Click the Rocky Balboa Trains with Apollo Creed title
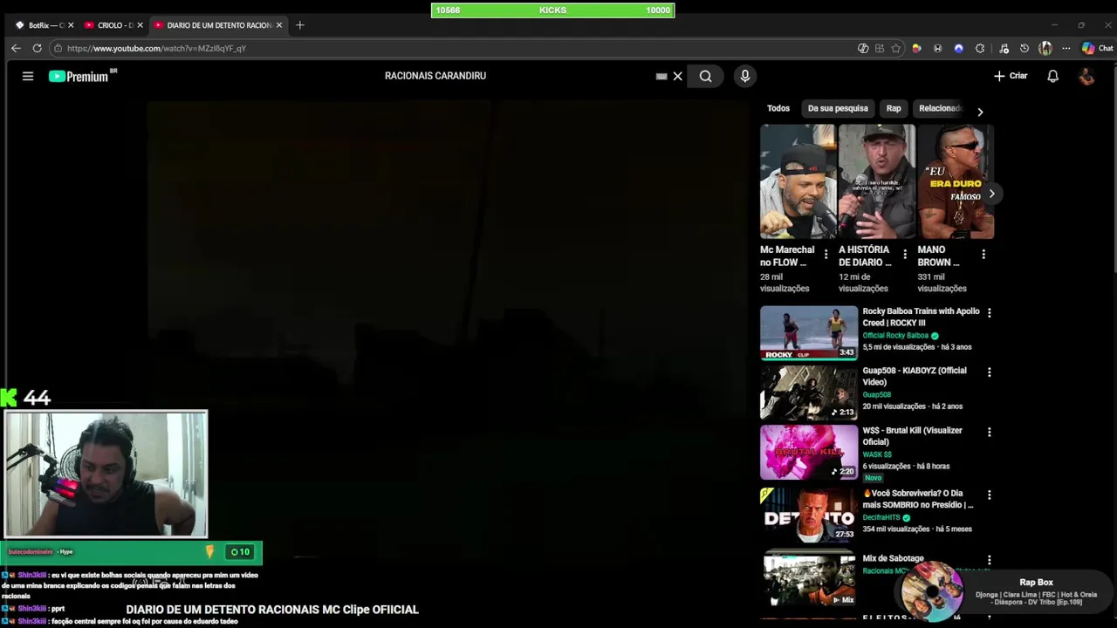 921,317
